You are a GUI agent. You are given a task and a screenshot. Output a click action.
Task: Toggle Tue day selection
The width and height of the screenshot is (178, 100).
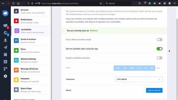tap(125, 68)
